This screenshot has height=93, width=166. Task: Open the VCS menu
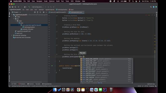(72, 1)
